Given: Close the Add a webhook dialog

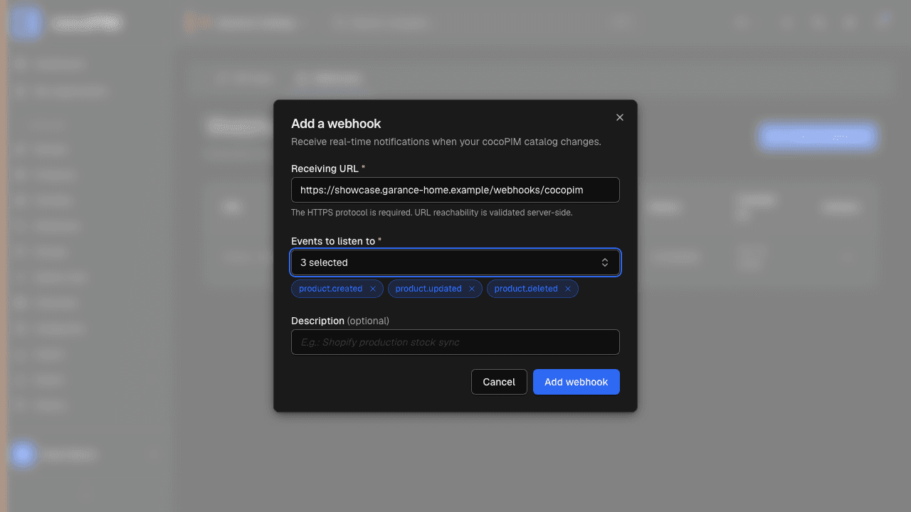Looking at the screenshot, I should pyautogui.click(x=620, y=117).
